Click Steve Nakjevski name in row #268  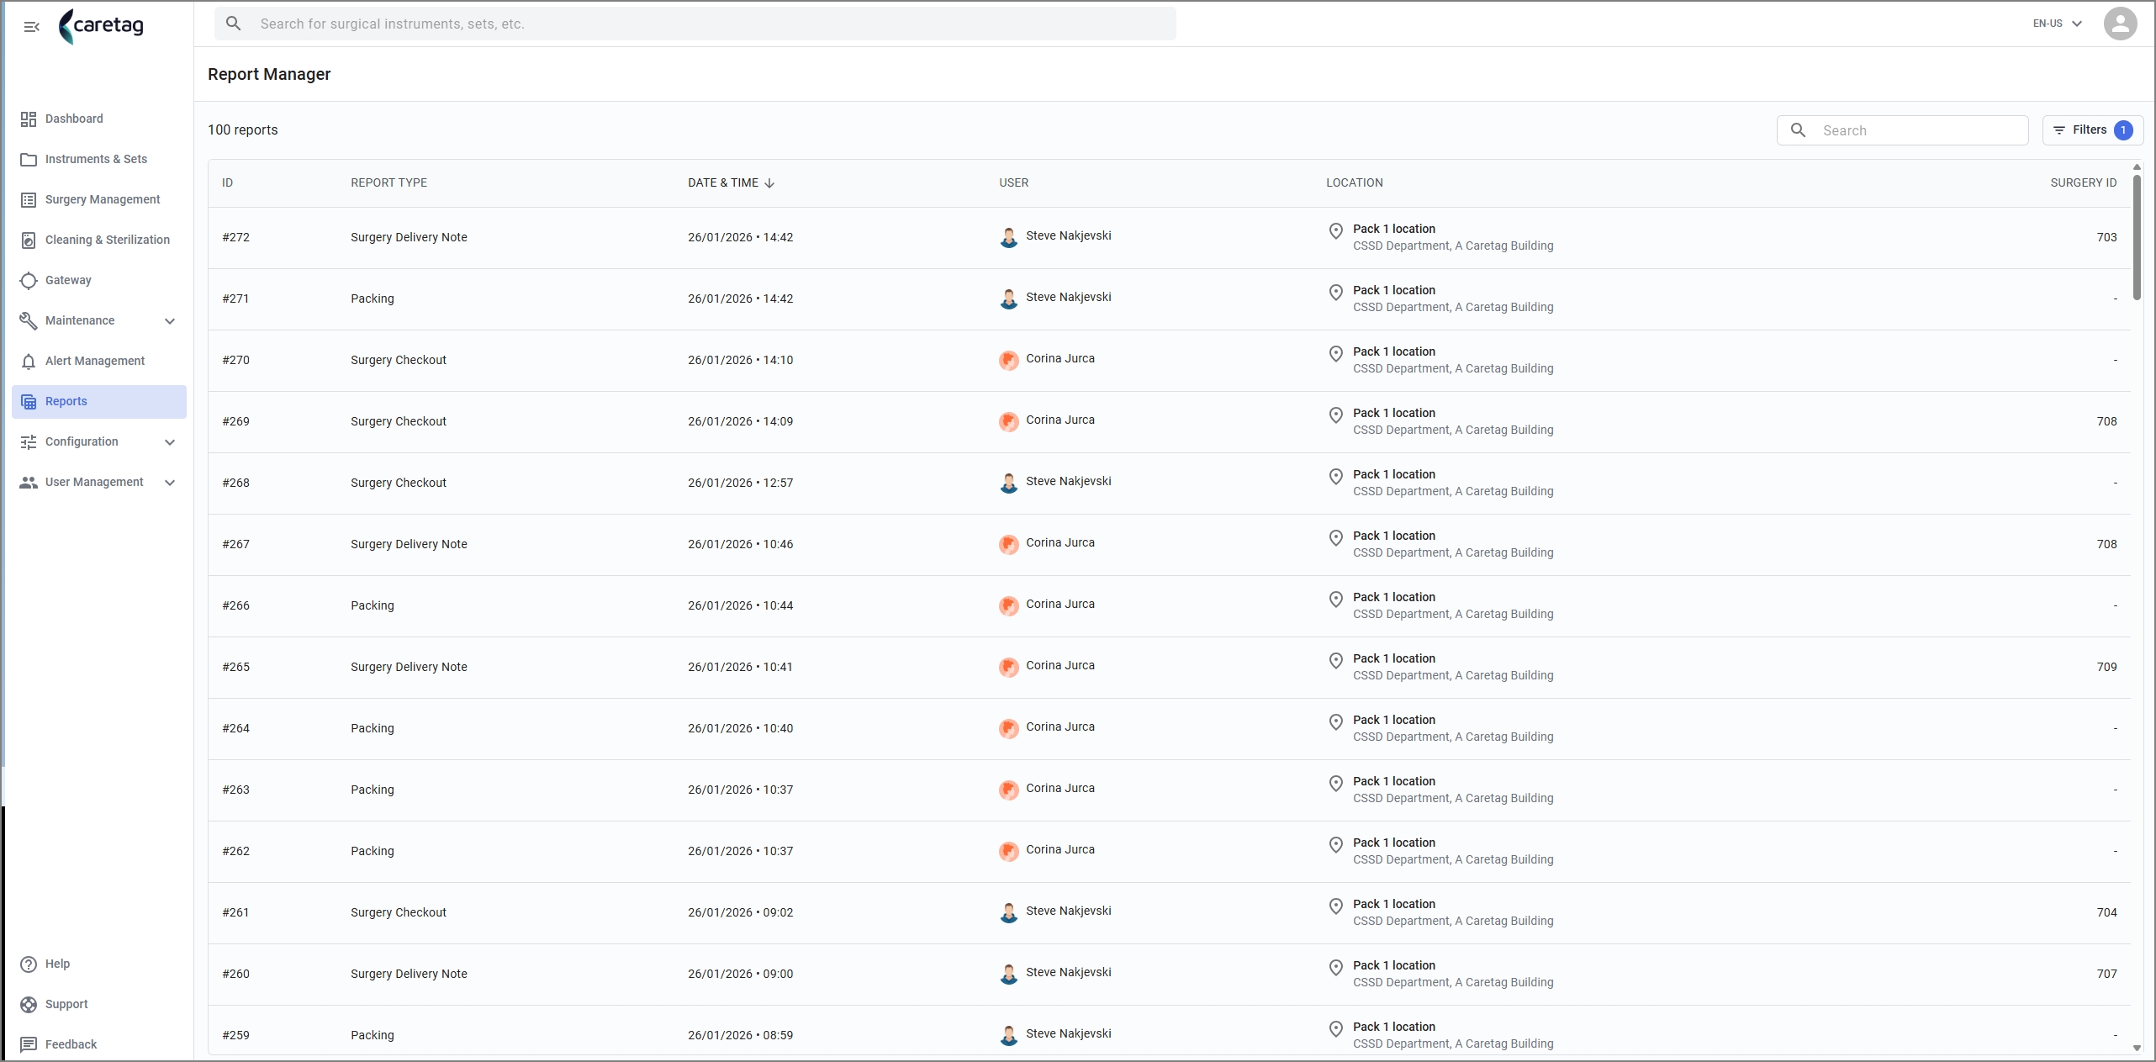(1069, 482)
